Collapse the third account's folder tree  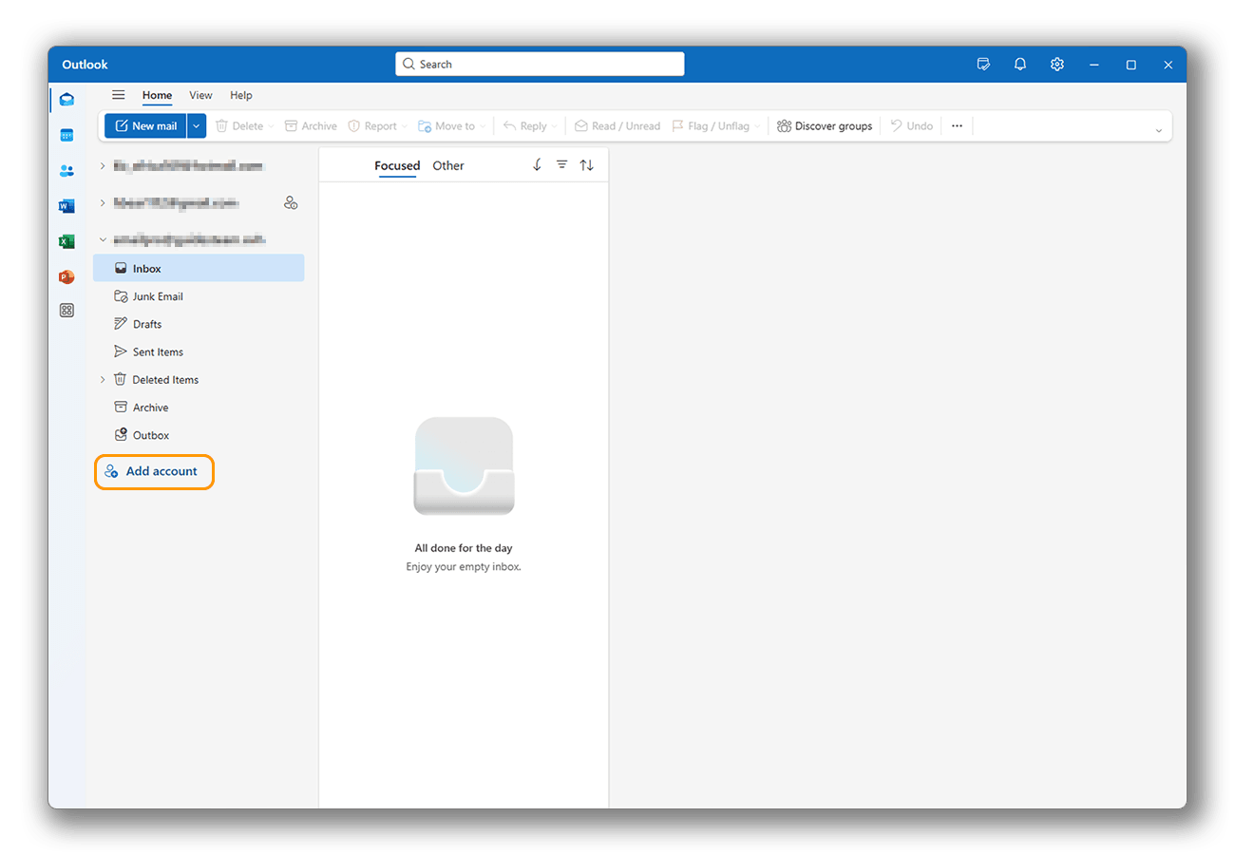103,239
